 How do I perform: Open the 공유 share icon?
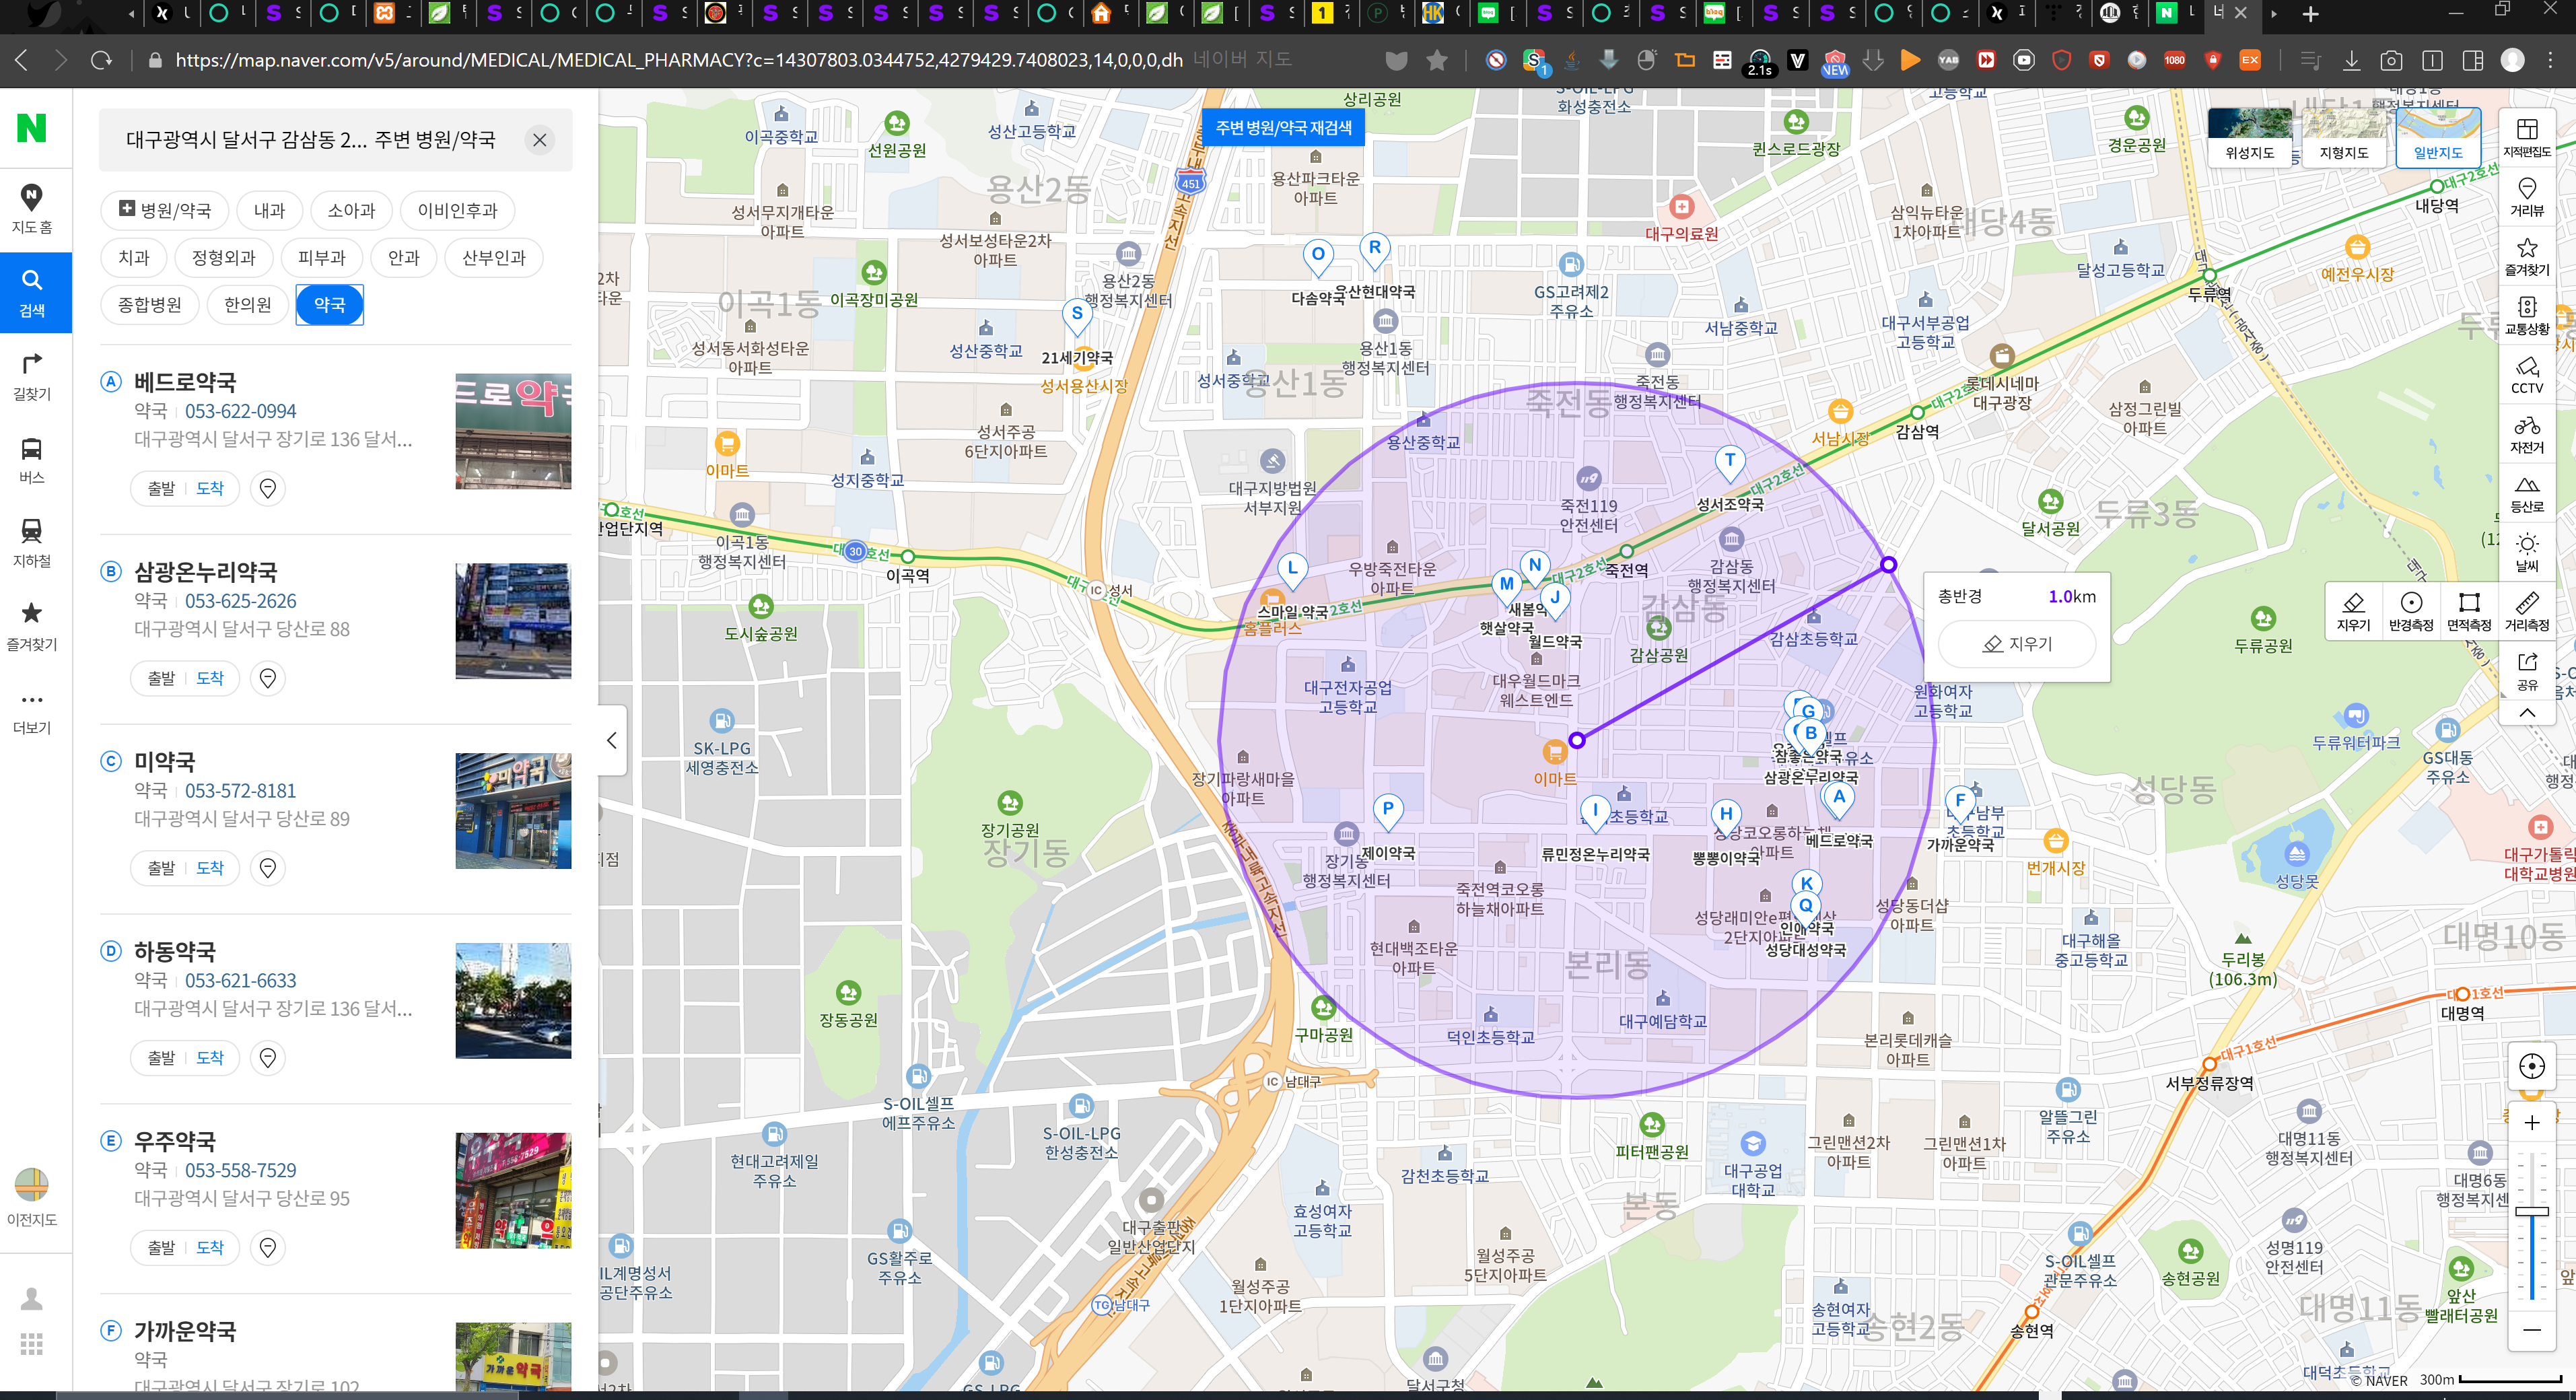[2527, 671]
